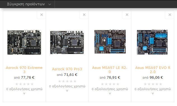This screenshot has height=106, width=177.
Task: Open the Asus M5A97 LE R2.0 link
Action: [x=110, y=70]
